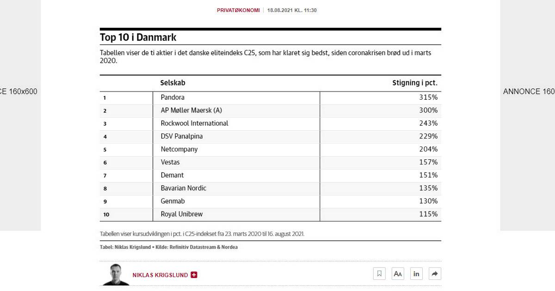The height and width of the screenshot is (291, 555).
Task: Click the Netcompany 204% value
Action: point(428,149)
